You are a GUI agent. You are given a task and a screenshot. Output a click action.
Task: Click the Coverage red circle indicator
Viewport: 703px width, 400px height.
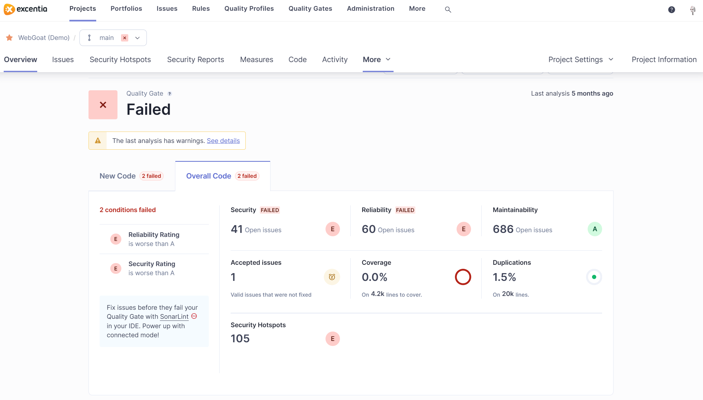[463, 277]
